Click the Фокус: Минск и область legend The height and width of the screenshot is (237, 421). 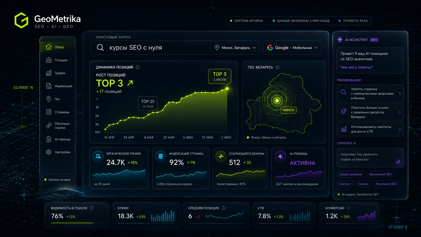point(266,138)
